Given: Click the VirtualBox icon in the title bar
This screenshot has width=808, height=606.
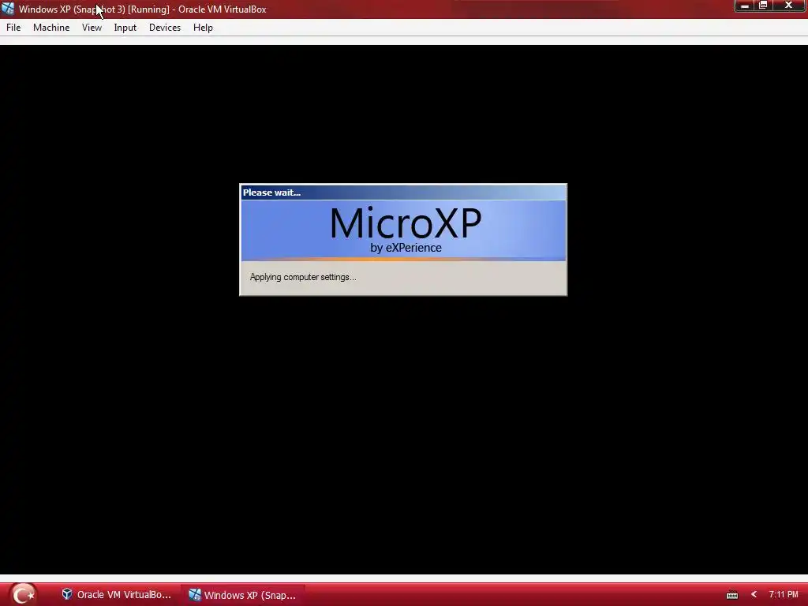Looking at the screenshot, I should point(8,8).
